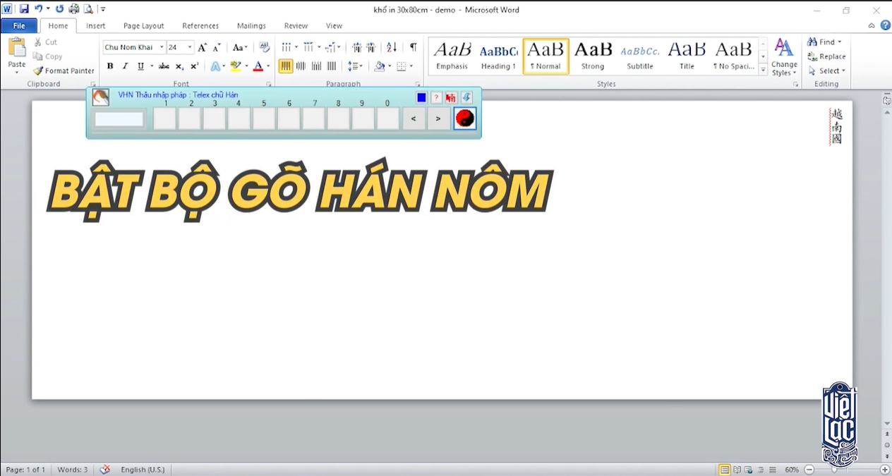Open the font size dropdown

190,47
